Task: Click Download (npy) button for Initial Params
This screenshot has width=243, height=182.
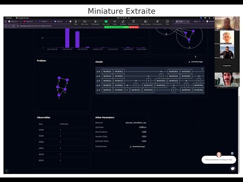Action: 137,147
